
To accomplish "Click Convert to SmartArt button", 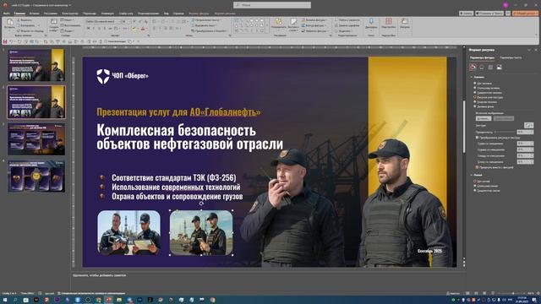I will [x=210, y=30].
